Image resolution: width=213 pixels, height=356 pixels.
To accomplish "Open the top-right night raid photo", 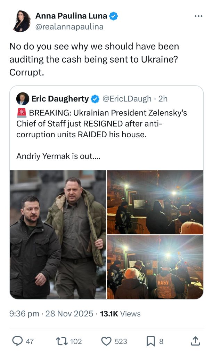I will 155,202.
